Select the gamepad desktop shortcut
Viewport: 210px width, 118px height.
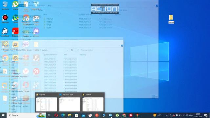[x=36, y=19]
